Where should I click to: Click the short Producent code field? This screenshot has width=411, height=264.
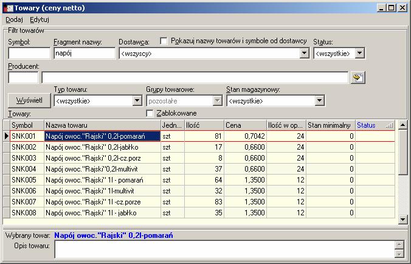coord(23,78)
